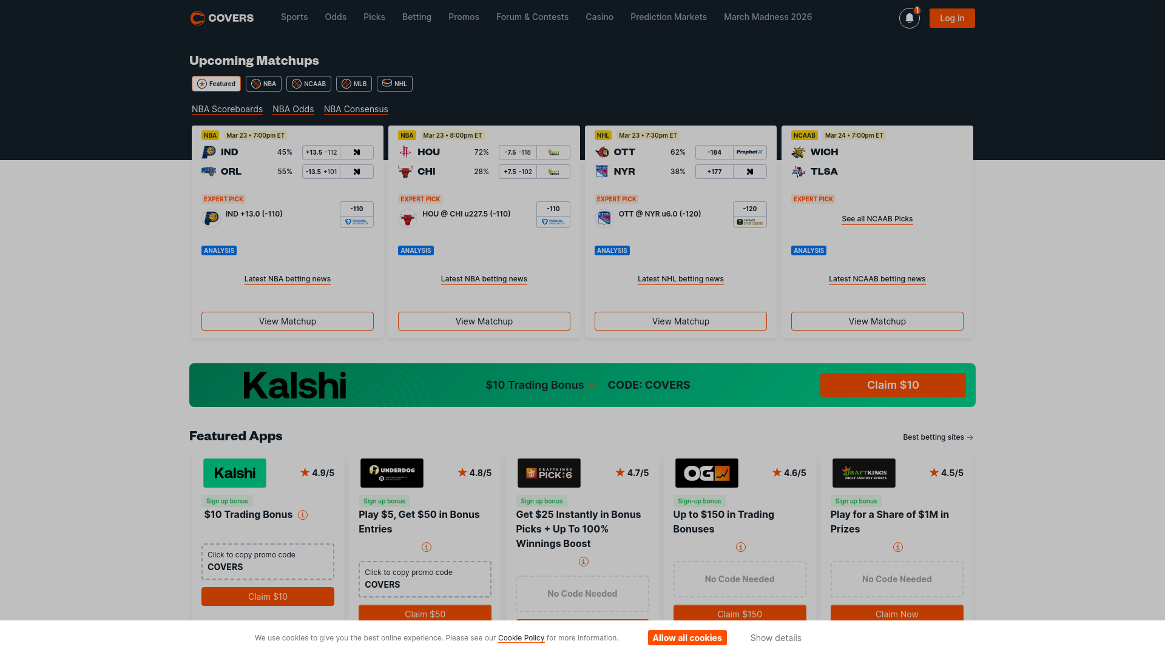Click info icon under DraftKings prizes offer
Viewport: 1165px width, 655px height.
[898, 547]
